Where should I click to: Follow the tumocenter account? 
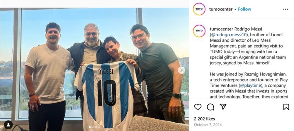tap(244, 9)
